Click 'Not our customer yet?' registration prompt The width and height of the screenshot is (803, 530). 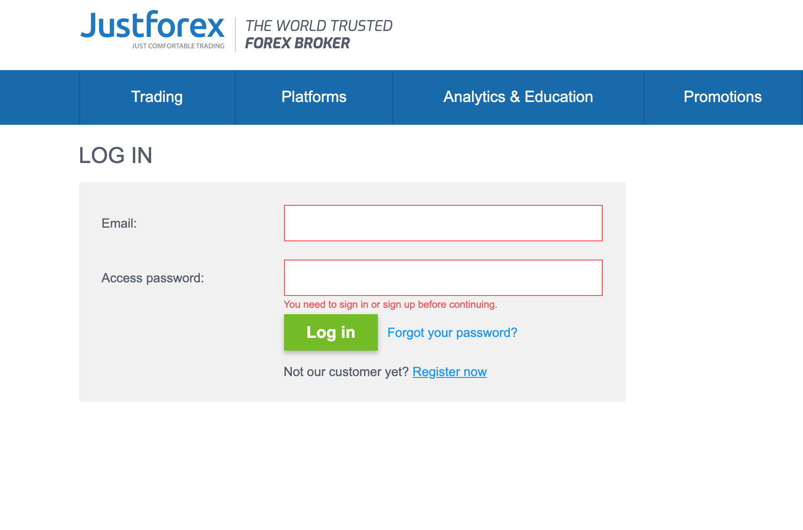click(346, 372)
